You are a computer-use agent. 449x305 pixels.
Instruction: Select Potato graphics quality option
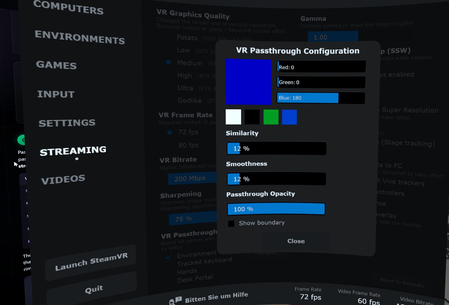(168, 36)
